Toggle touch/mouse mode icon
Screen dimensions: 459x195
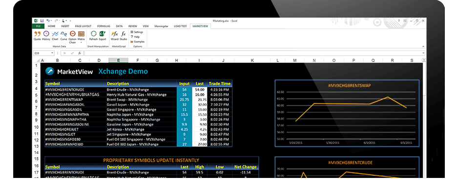[63, 21]
